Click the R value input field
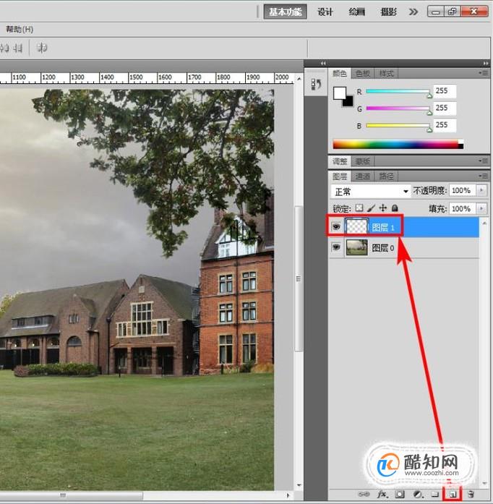 [x=445, y=91]
